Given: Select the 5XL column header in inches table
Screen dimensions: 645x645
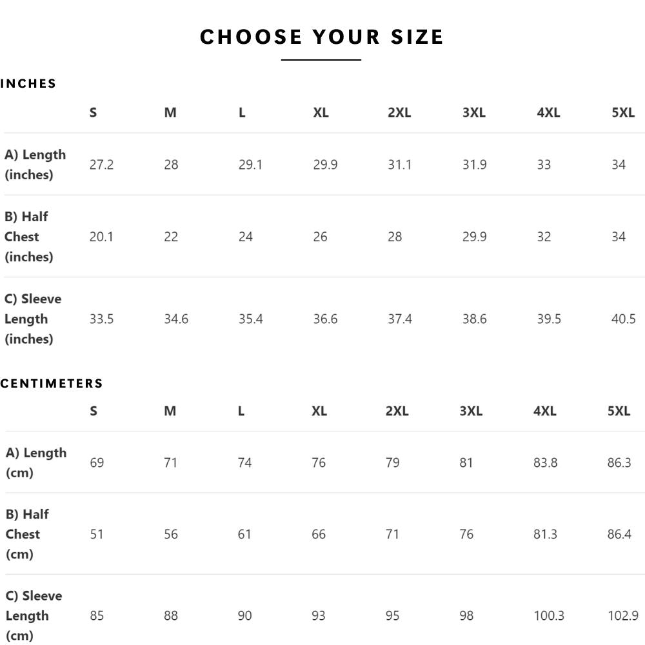Looking at the screenshot, I should pyautogui.click(x=623, y=112).
